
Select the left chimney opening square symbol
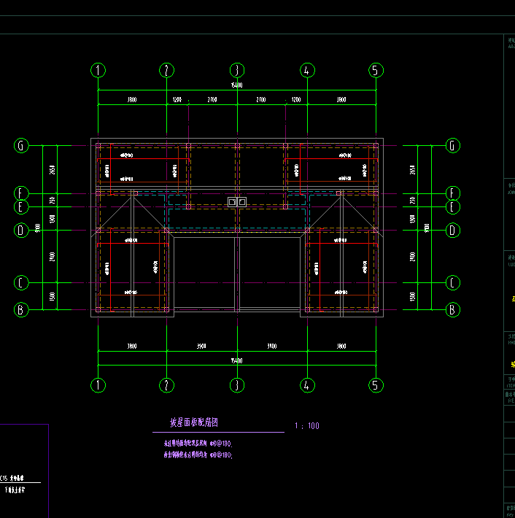pos(232,202)
